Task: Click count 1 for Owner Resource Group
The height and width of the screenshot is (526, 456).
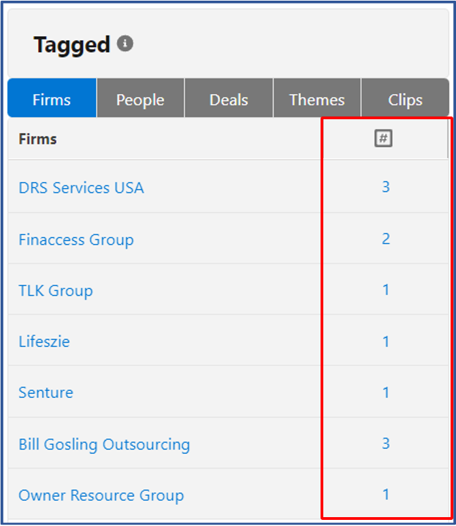Action: [x=385, y=494]
